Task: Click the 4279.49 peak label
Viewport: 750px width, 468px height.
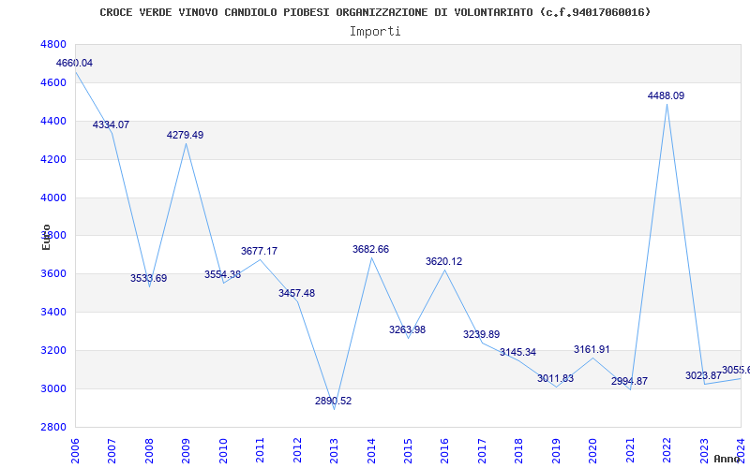Action: (185, 135)
